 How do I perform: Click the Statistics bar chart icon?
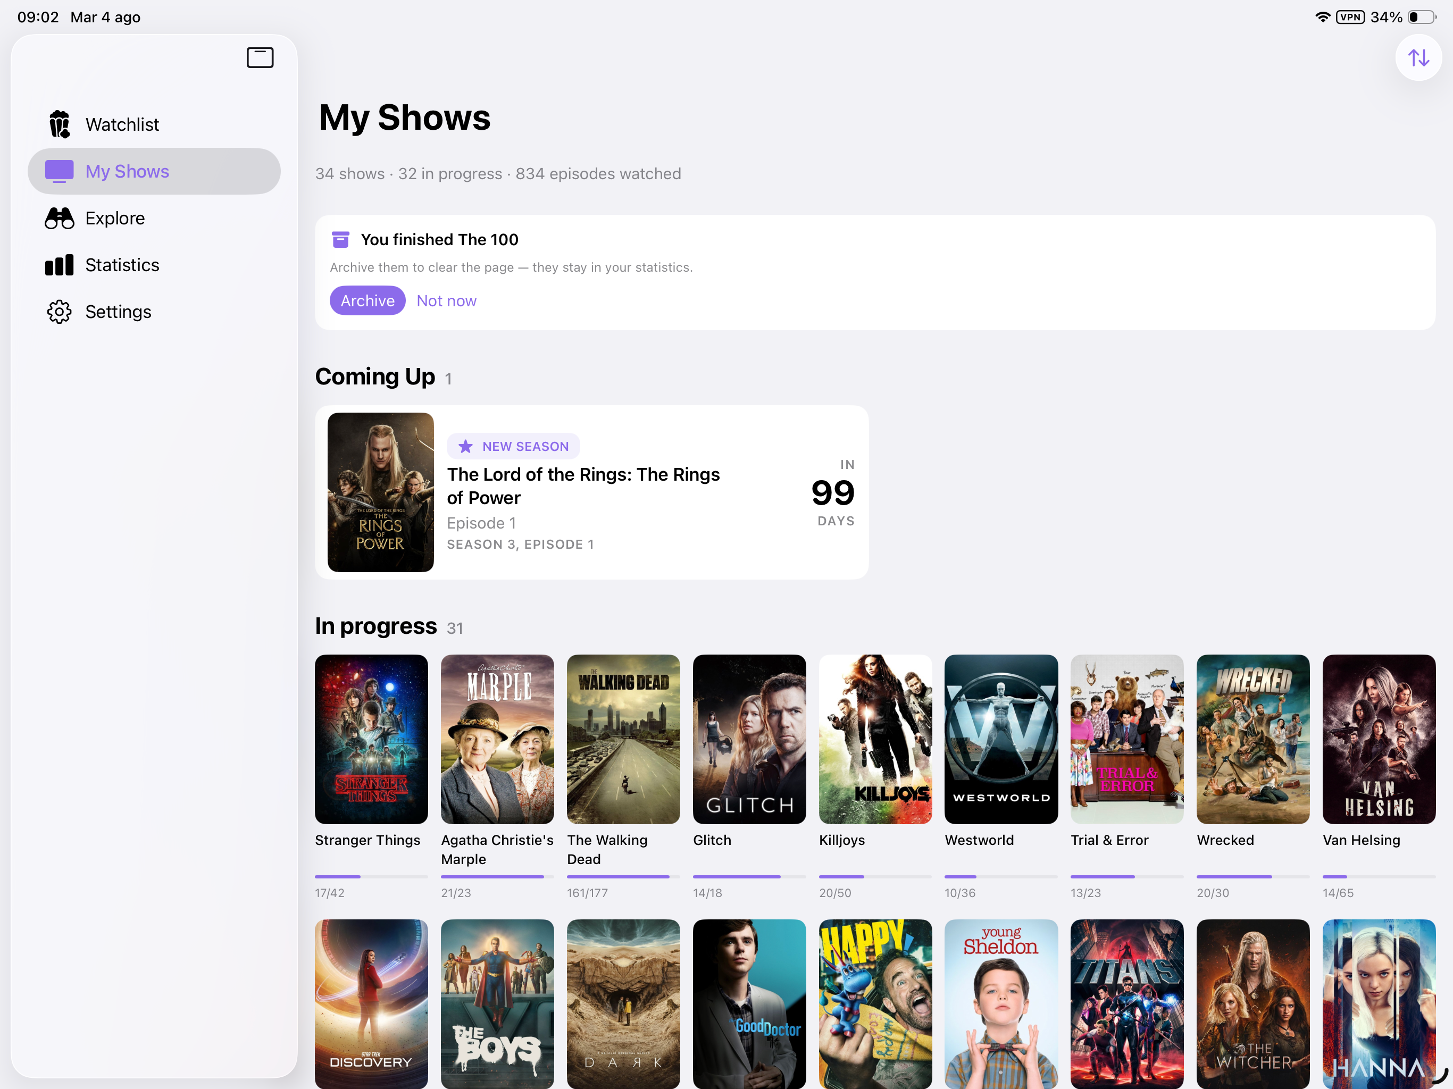coord(59,265)
